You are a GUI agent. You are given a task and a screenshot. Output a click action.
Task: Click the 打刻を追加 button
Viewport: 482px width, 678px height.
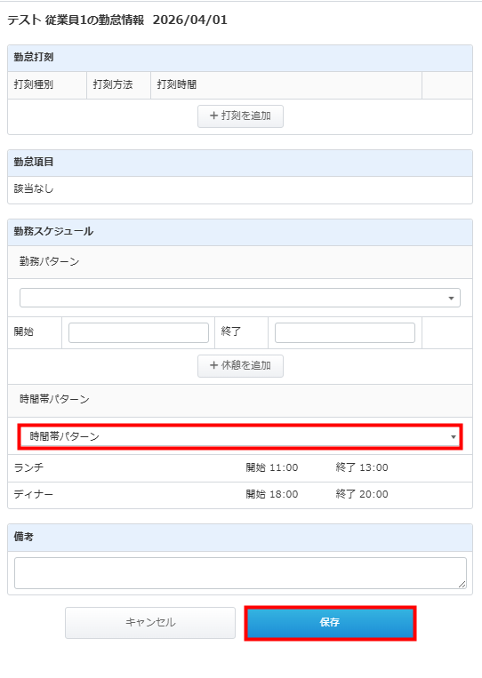click(x=240, y=116)
